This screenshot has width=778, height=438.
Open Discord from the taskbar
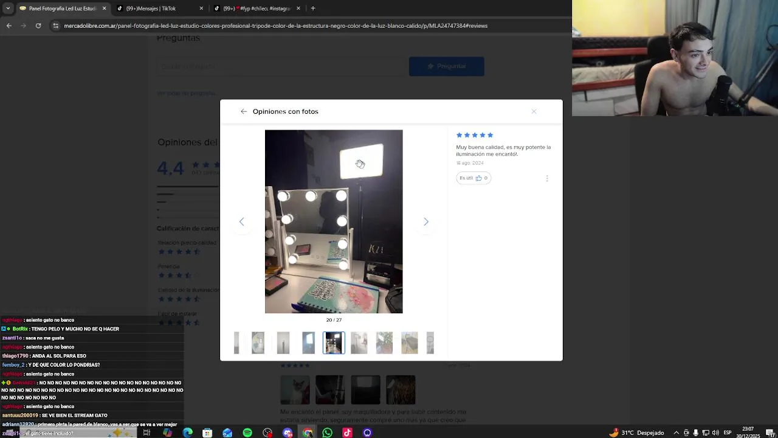click(287, 433)
